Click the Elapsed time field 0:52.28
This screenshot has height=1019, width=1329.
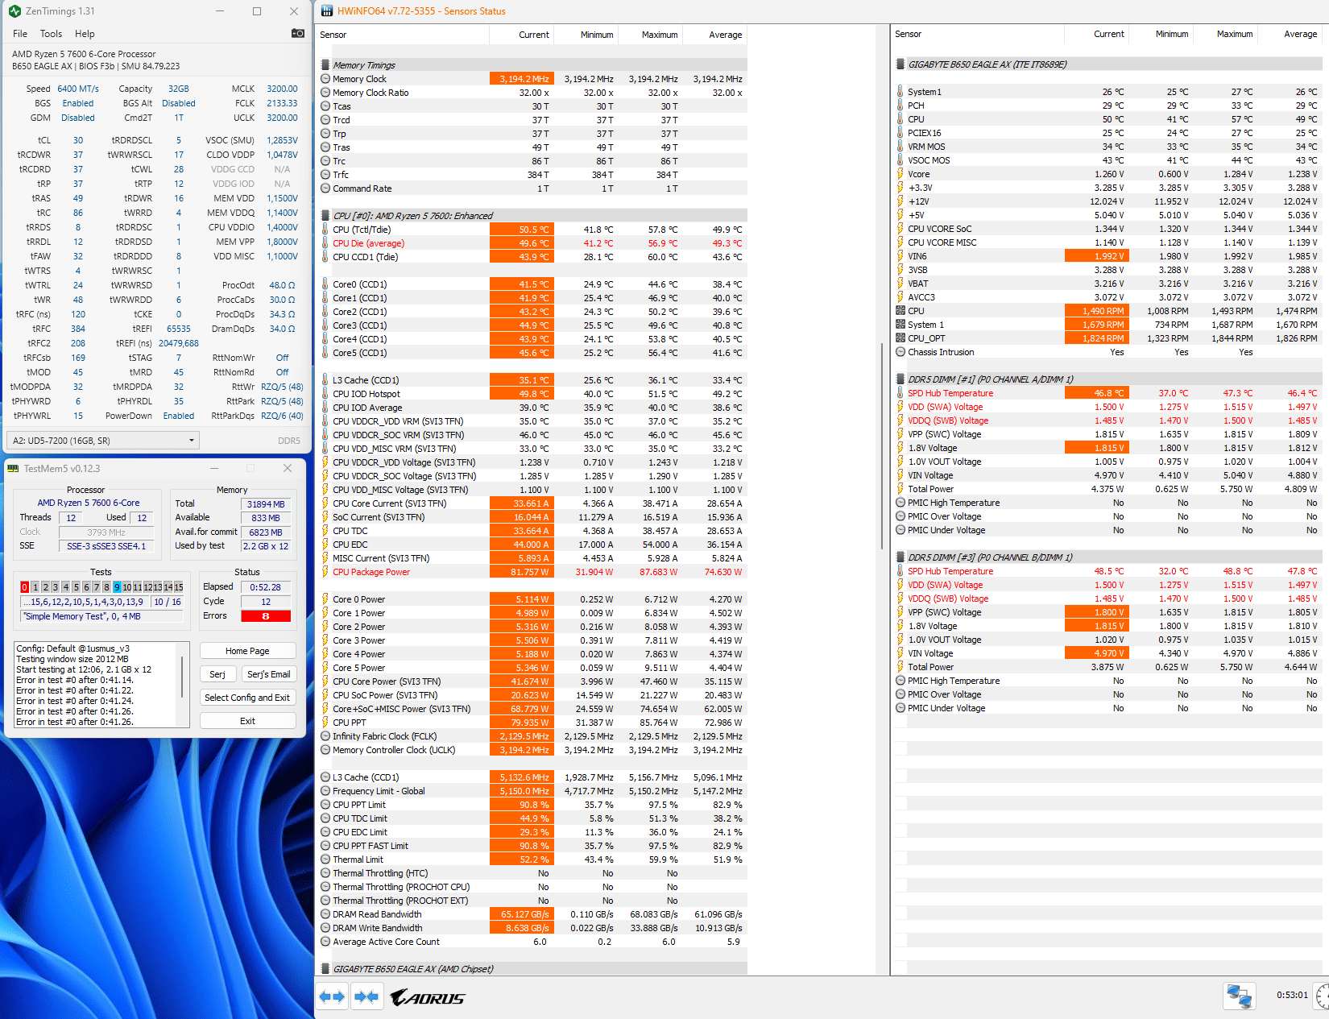[x=266, y=587]
